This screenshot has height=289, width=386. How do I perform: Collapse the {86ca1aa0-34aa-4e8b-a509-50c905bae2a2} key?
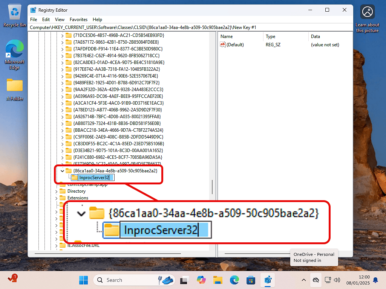pyautogui.click(x=63, y=171)
